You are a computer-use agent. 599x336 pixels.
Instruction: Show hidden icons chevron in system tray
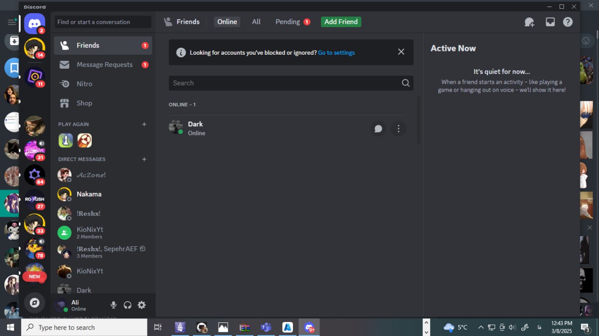point(481,327)
